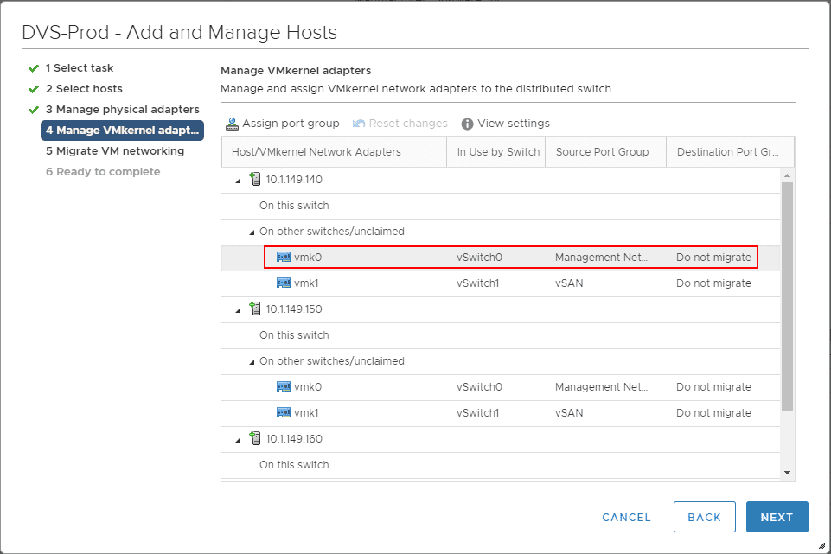Click the scrollbar down arrow
Screen dimensions: 831x554
click(x=787, y=473)
